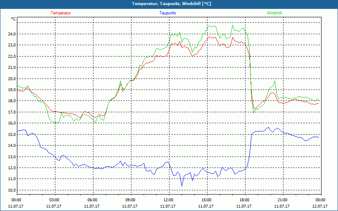Click the 14,0 y-axis value
Image resolution: width=338 pixels, height=211 pixels.
point(12,146)
